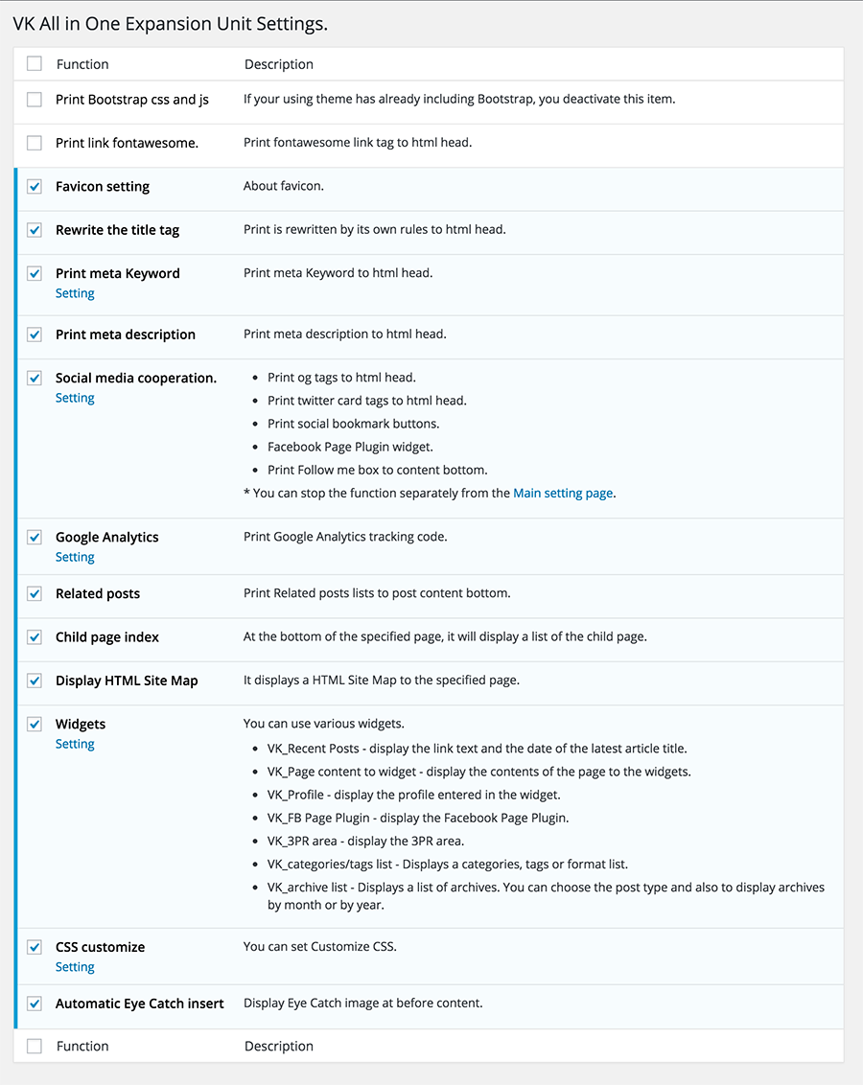Uncheck Display HTML Site Map
Image resolution: width=863 pixels, height=1085 pixels.
click(35, 681)
